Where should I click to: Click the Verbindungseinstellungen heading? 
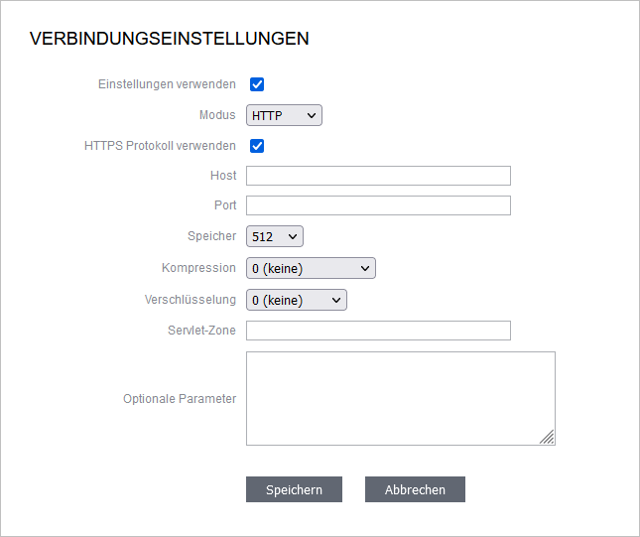point(170,39)
